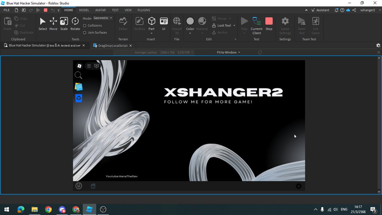Open notifications bell

(336, 10)
